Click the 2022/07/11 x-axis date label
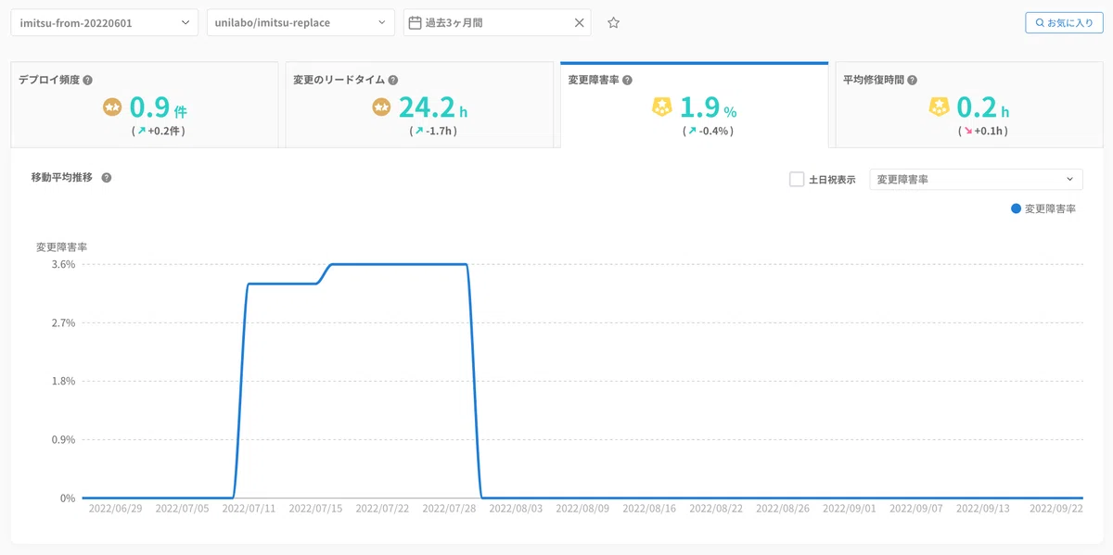The image size is (1113, 555). [249, 509]
